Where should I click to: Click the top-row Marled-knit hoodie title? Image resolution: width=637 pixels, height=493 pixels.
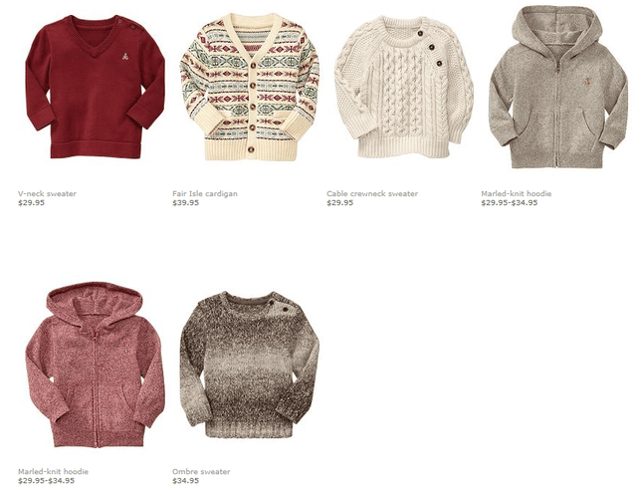point(517,194)
